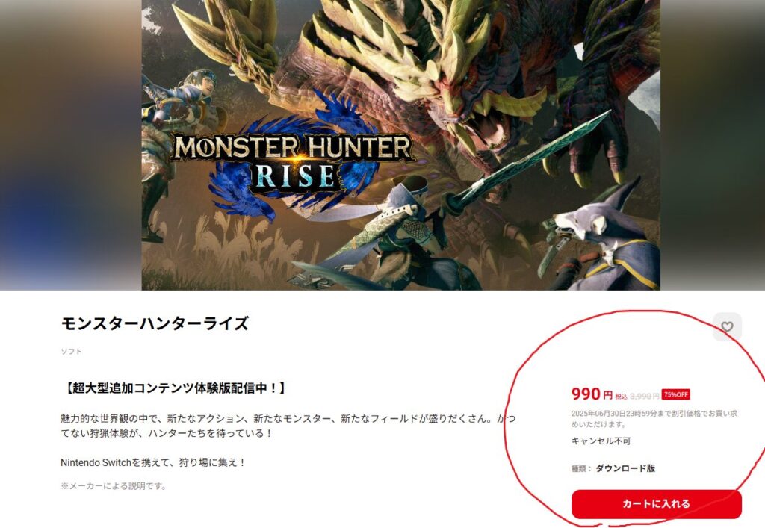Viewport: 765px width, 528px height.
Task: Click the sale deadline 2025年06月30日 notice
Action: coord(654,419)
